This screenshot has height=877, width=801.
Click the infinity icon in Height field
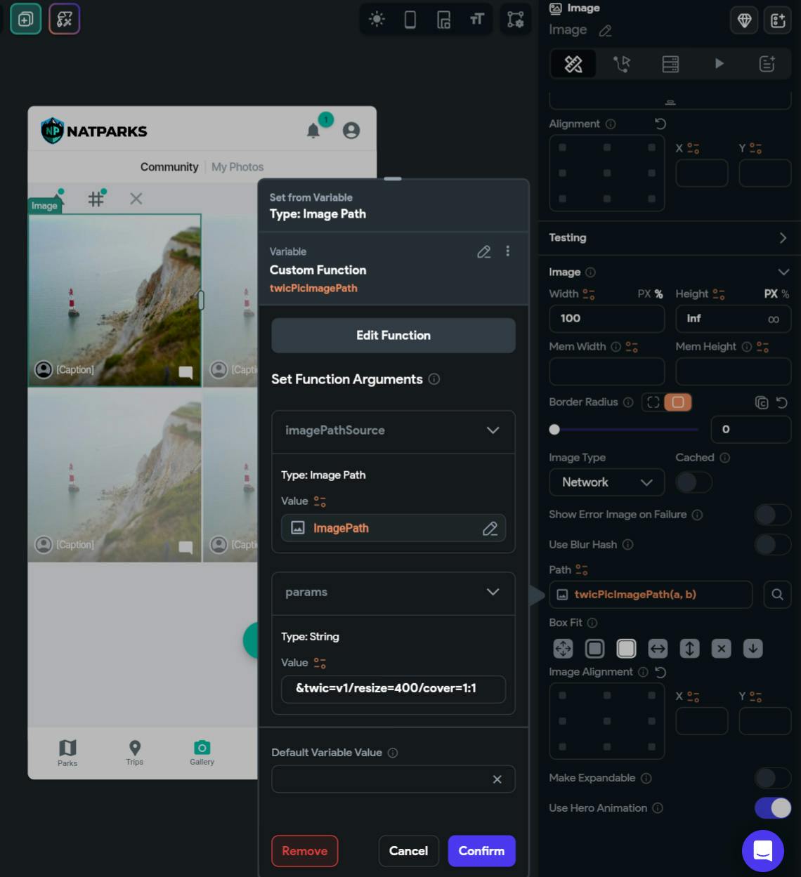774,319
